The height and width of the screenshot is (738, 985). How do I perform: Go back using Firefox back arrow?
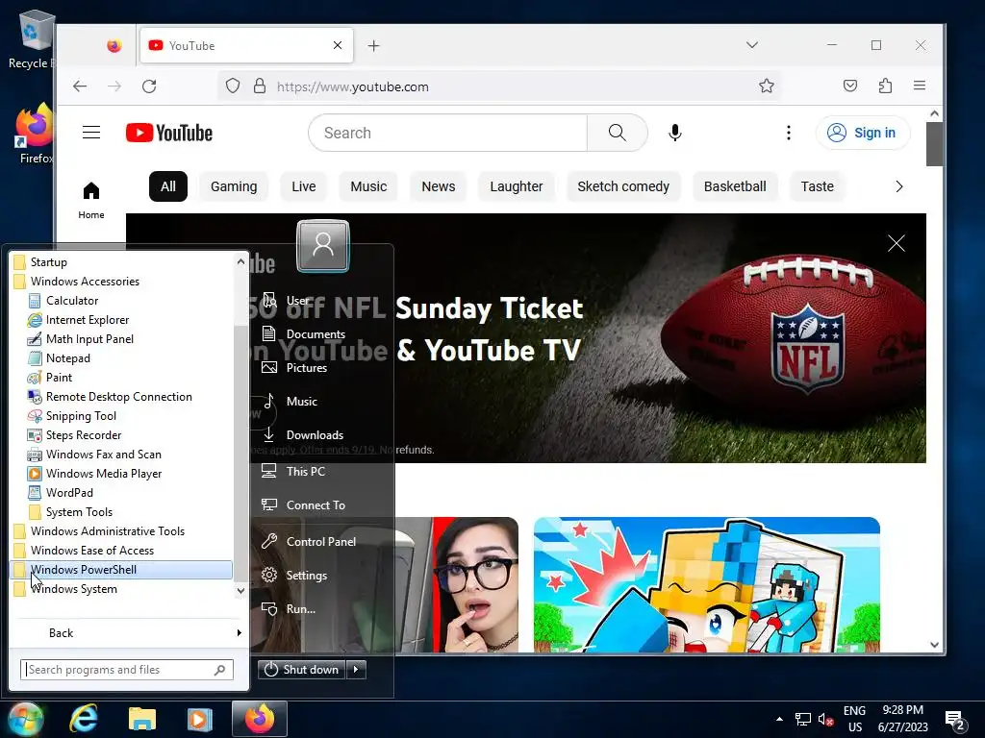[80, 86]
